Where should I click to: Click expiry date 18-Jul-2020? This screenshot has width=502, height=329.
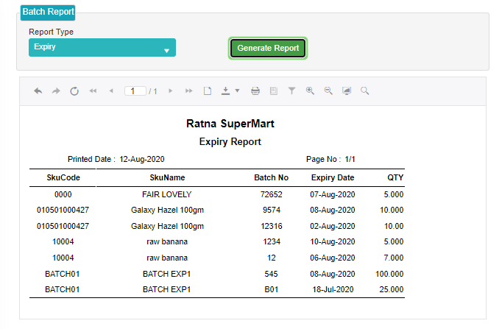click(333, 290)
